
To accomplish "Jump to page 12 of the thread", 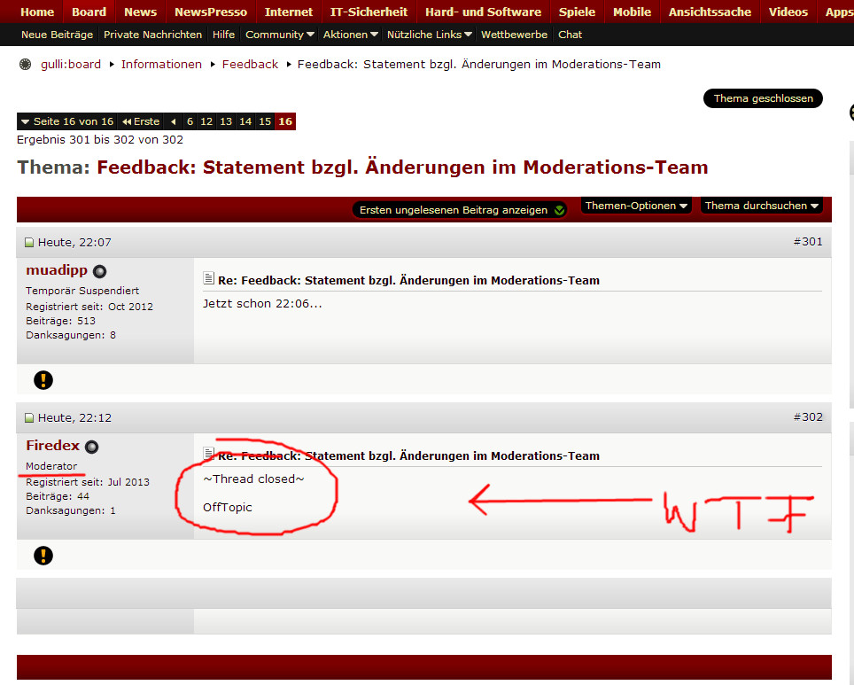I will [x=206, y=121].
